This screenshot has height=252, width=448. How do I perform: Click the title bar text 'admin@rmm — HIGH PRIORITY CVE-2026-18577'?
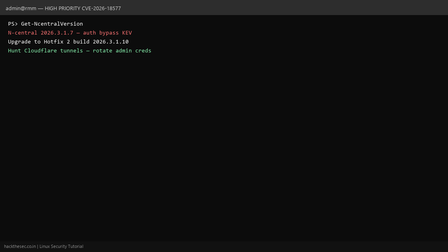pos(63,8)
